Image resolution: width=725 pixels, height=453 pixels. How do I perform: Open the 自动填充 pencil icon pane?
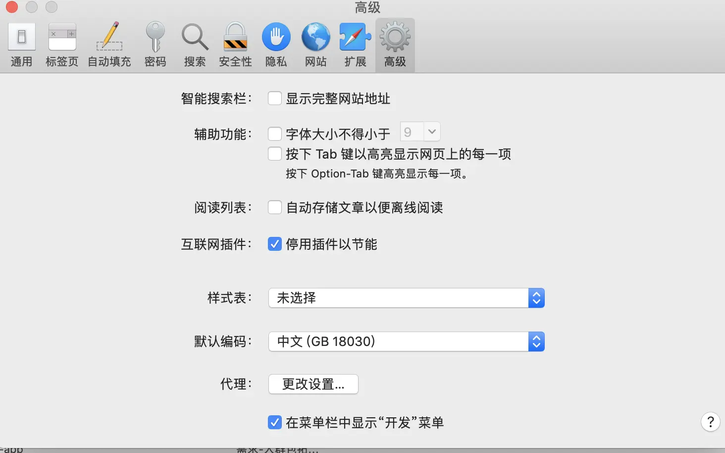pos(109,45)
